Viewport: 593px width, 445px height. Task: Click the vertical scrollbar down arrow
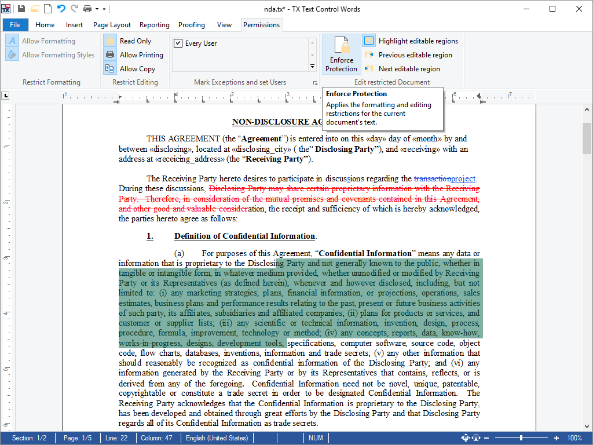tap(587, 426)
